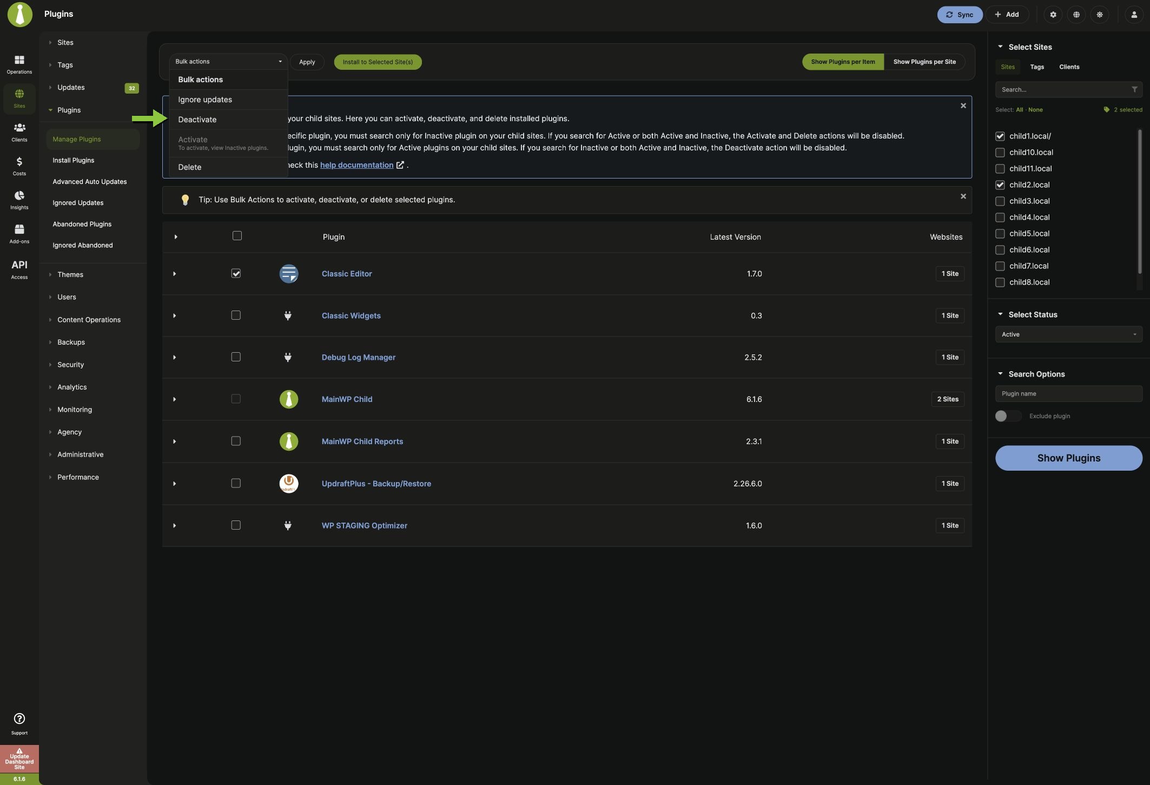Click the MainWP Child Reports plugin icon
The height and width of the screenshot is (785, 1150).
(x=289, y=441)
